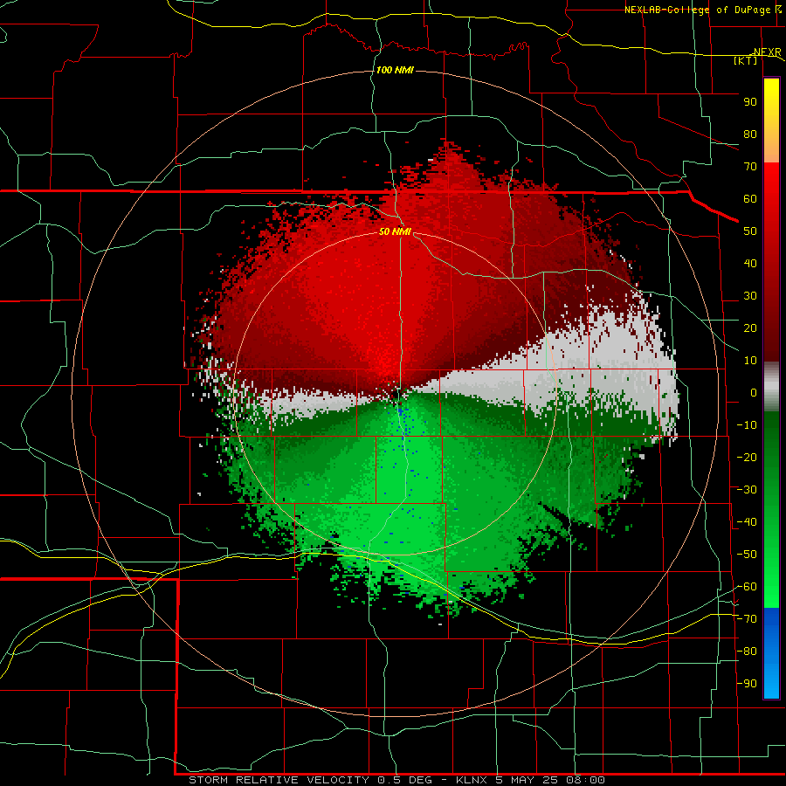Viewport: 786px width, 786px height.
Task: Click the -30 value on the velocity scale
Action: (x=747, y=490)
